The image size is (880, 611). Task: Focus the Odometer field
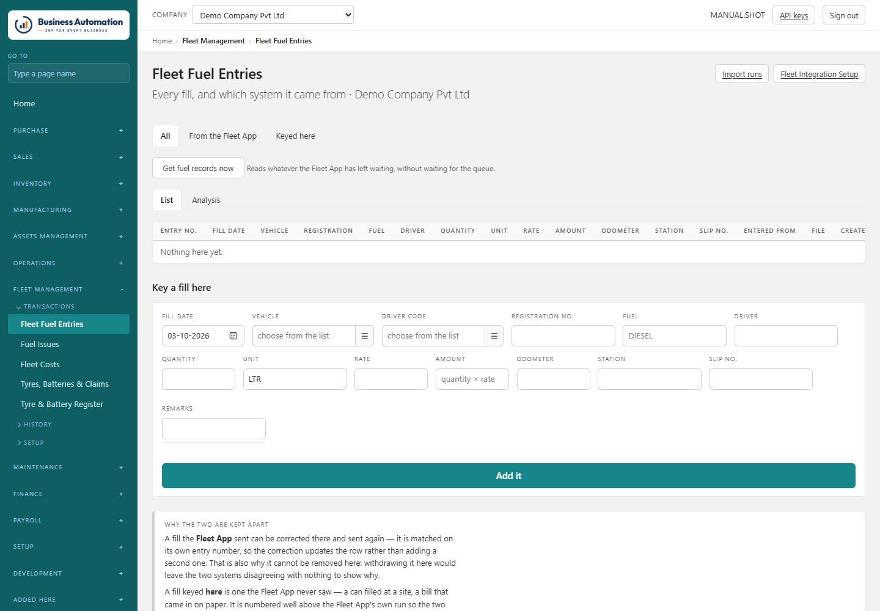[x=554, y=379]
